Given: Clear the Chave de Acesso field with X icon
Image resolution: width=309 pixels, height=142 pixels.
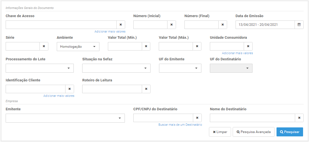Looking at the screenshot, I should click(x=121, y=25).
